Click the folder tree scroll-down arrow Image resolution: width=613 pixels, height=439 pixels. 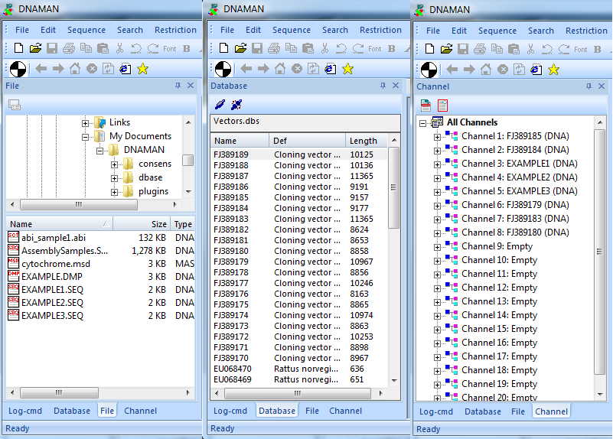[188, 192]
